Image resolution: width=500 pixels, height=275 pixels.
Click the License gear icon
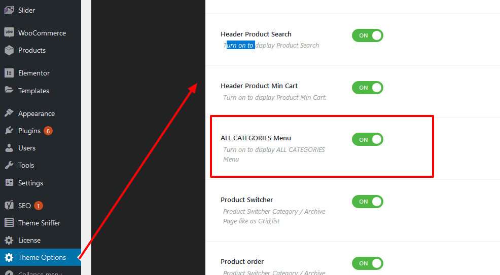point(9,240)
